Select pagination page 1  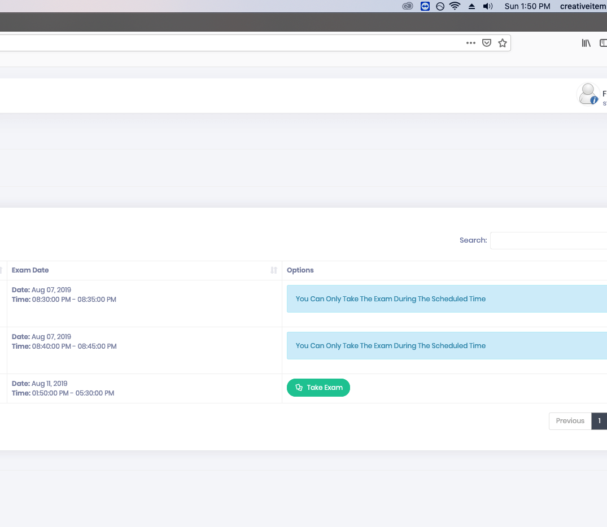599,421
